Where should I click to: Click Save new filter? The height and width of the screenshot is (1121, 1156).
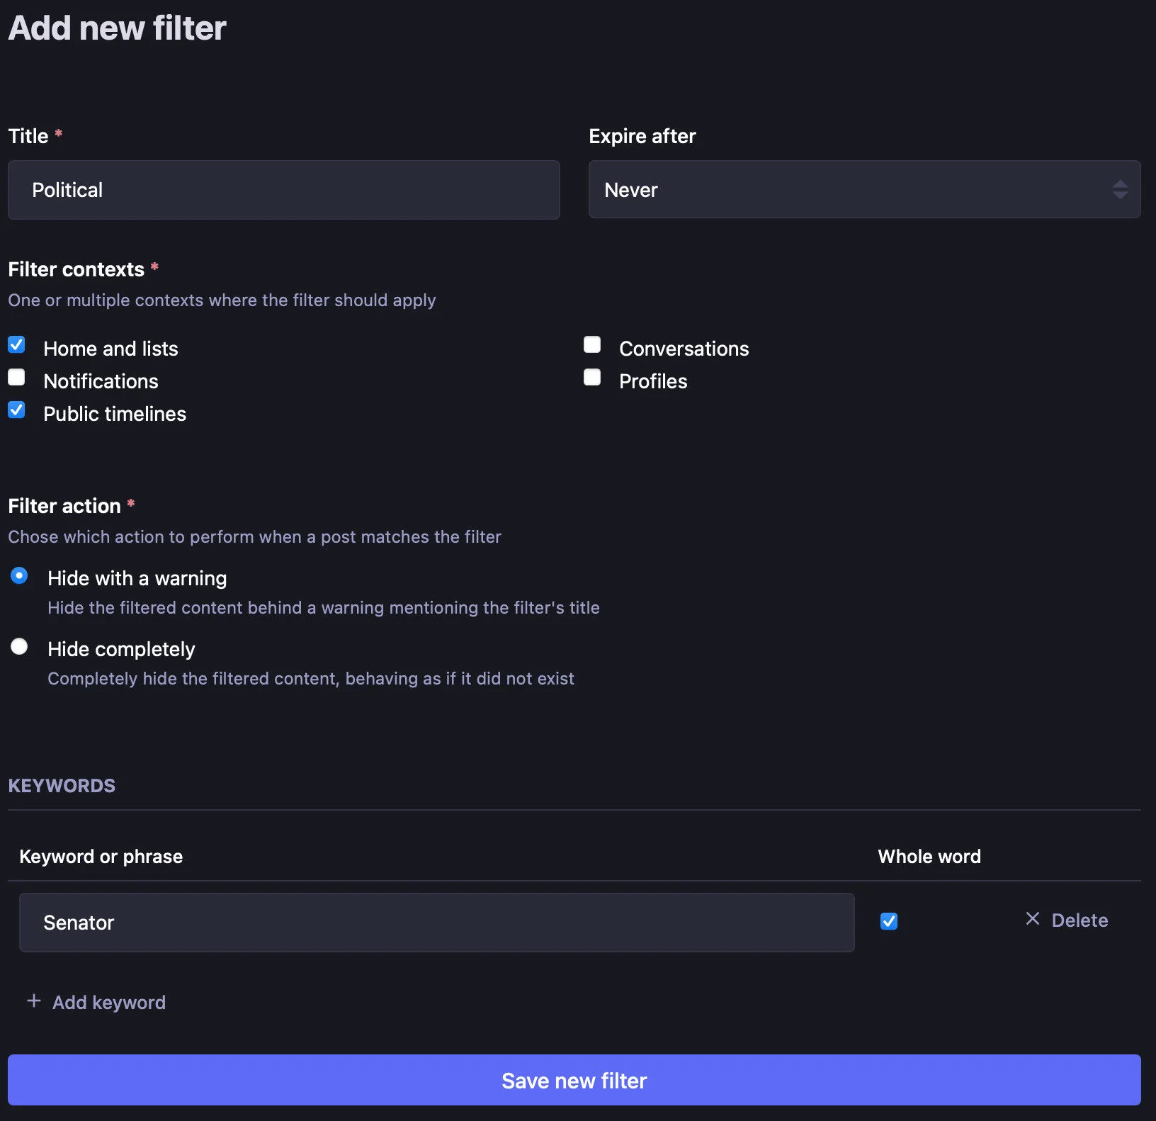[574, 1080]
